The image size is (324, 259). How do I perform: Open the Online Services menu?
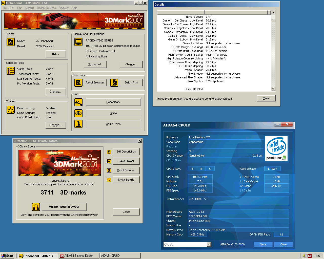point(46,8)
